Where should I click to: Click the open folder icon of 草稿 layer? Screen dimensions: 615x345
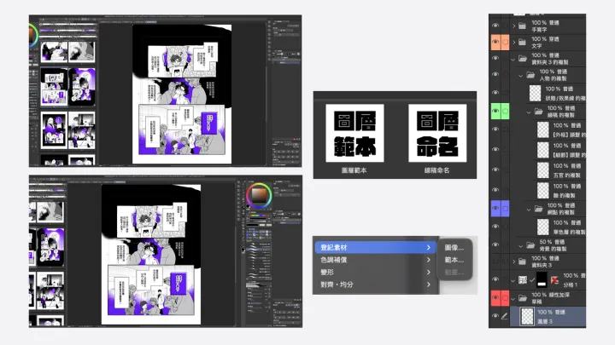coord(523,298)
